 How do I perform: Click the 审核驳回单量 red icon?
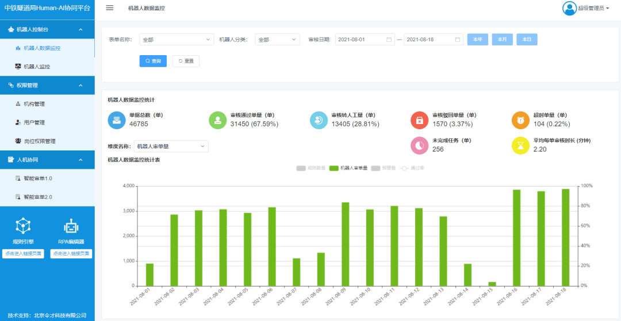(419, 120)
